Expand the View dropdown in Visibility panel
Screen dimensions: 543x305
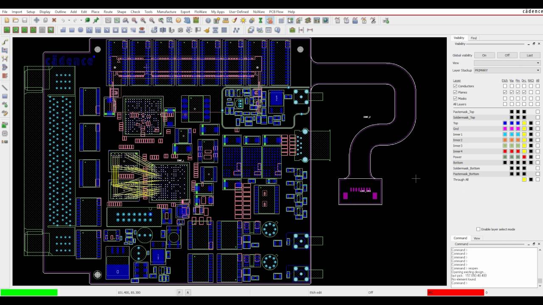pyautogui.click(x=537, y=63)
